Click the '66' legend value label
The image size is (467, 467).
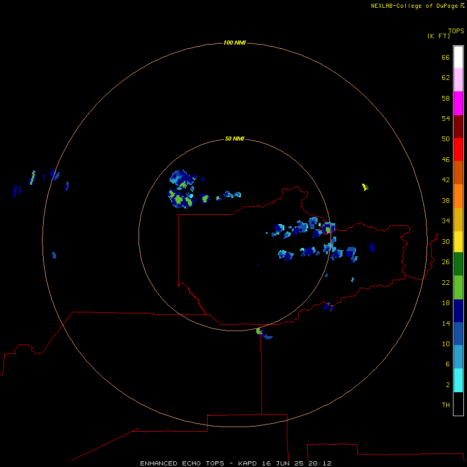pyautogui.click(x=446, y=57)
